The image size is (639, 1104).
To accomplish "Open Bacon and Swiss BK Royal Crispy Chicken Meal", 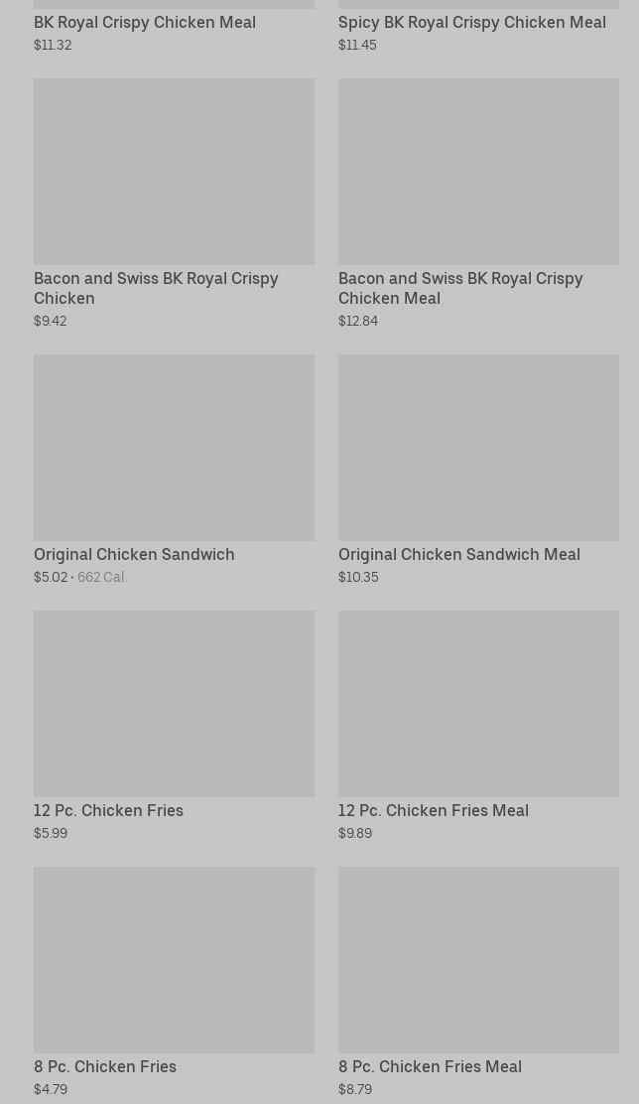I will tap(460, 288).
